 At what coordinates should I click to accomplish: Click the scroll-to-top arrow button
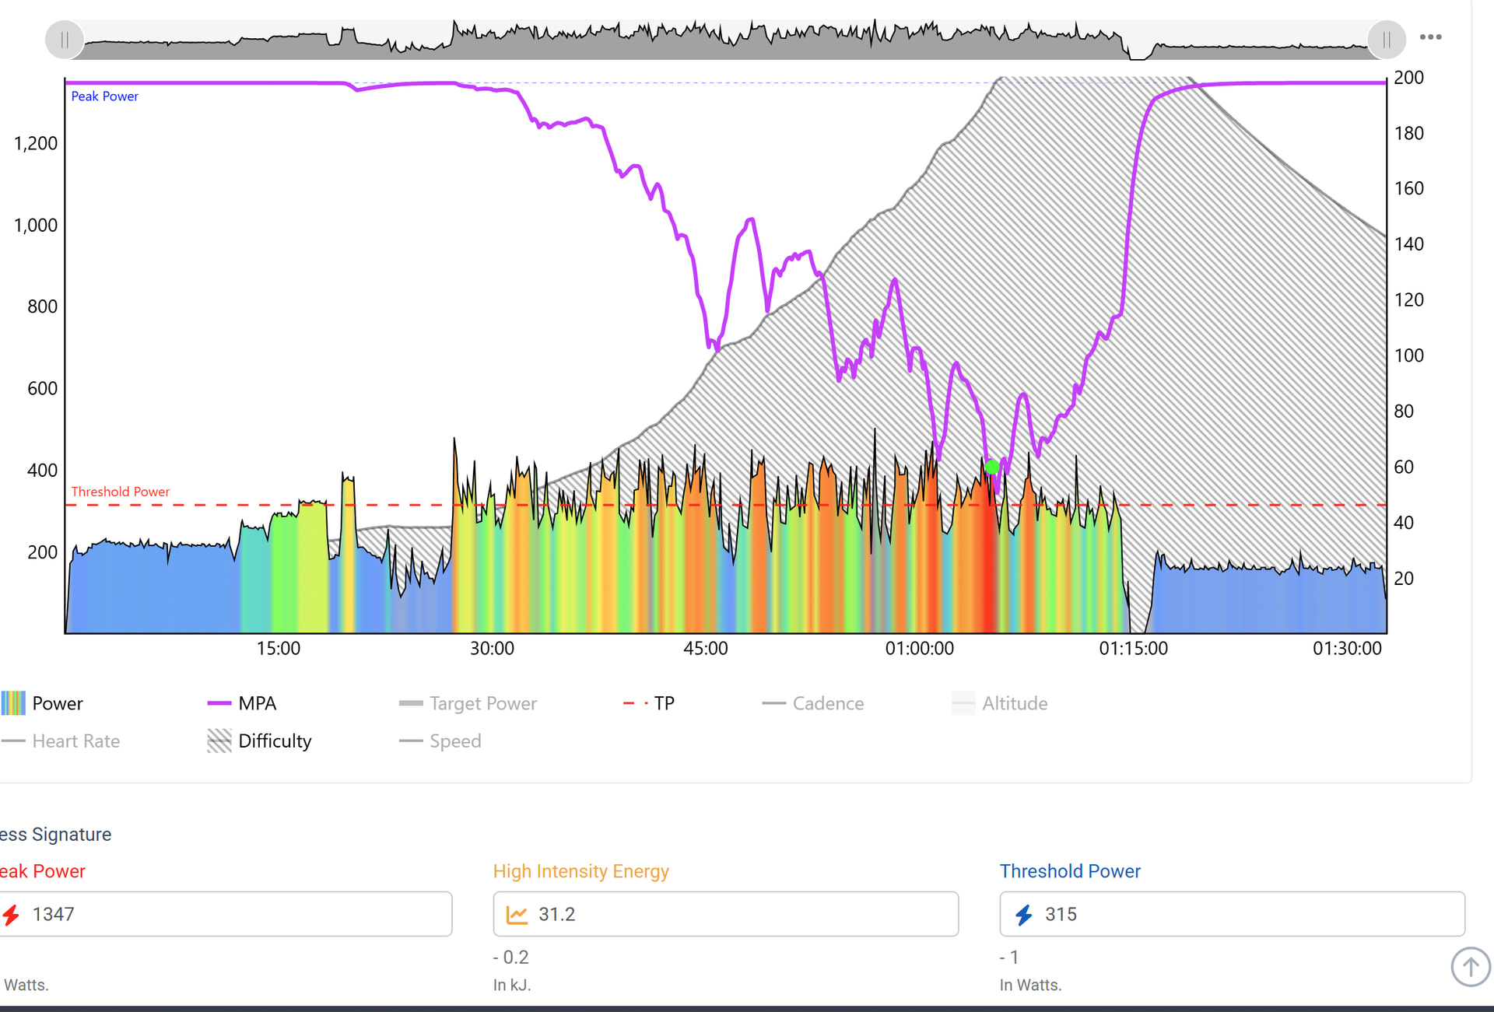pos(1470,967)
